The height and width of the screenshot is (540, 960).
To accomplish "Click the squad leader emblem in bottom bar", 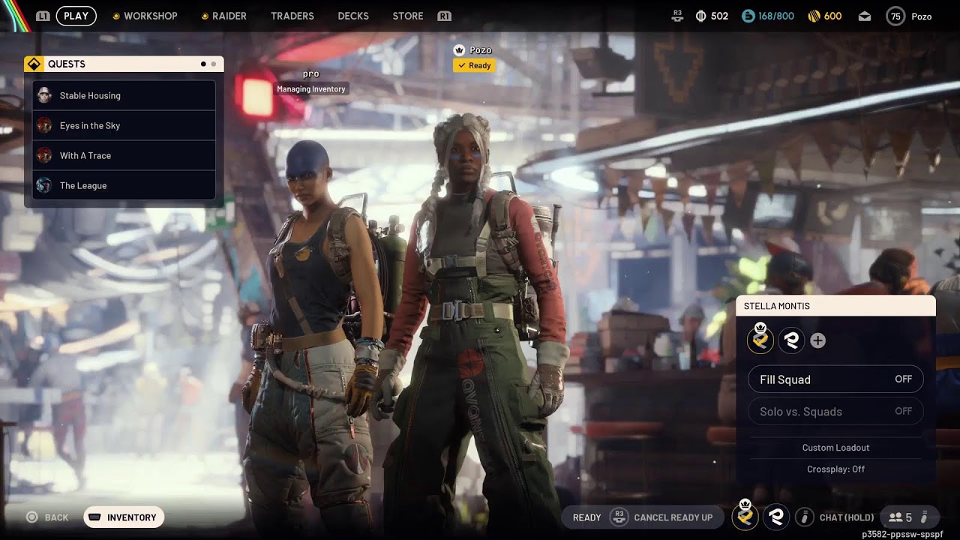I will [745, 515].
